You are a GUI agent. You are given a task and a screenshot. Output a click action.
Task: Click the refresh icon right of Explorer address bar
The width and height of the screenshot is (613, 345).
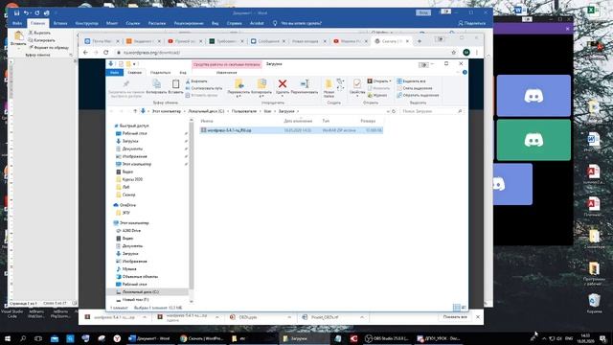(x=394, y=111)
